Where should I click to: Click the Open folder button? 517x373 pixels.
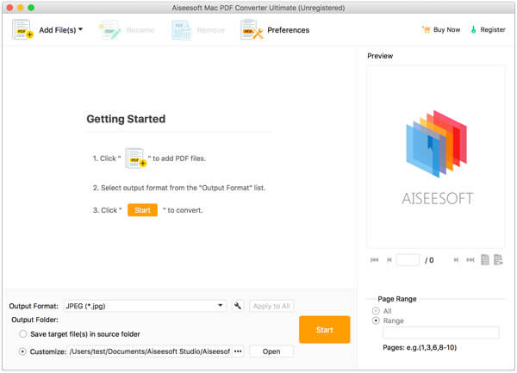pos(271,351)
